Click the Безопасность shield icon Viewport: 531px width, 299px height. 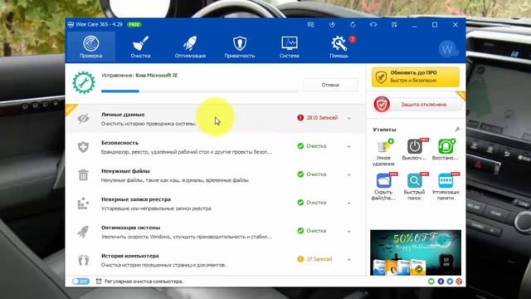[83, 146]
